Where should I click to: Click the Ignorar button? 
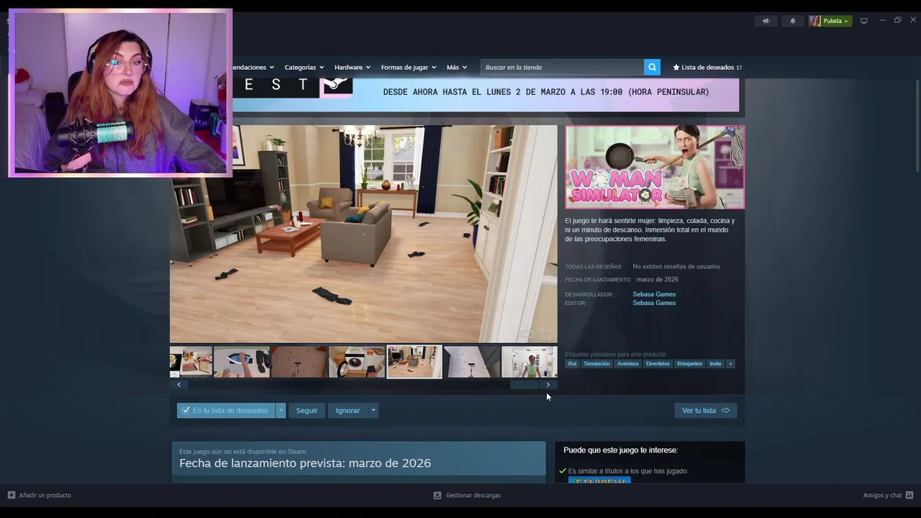coord(348,410)
